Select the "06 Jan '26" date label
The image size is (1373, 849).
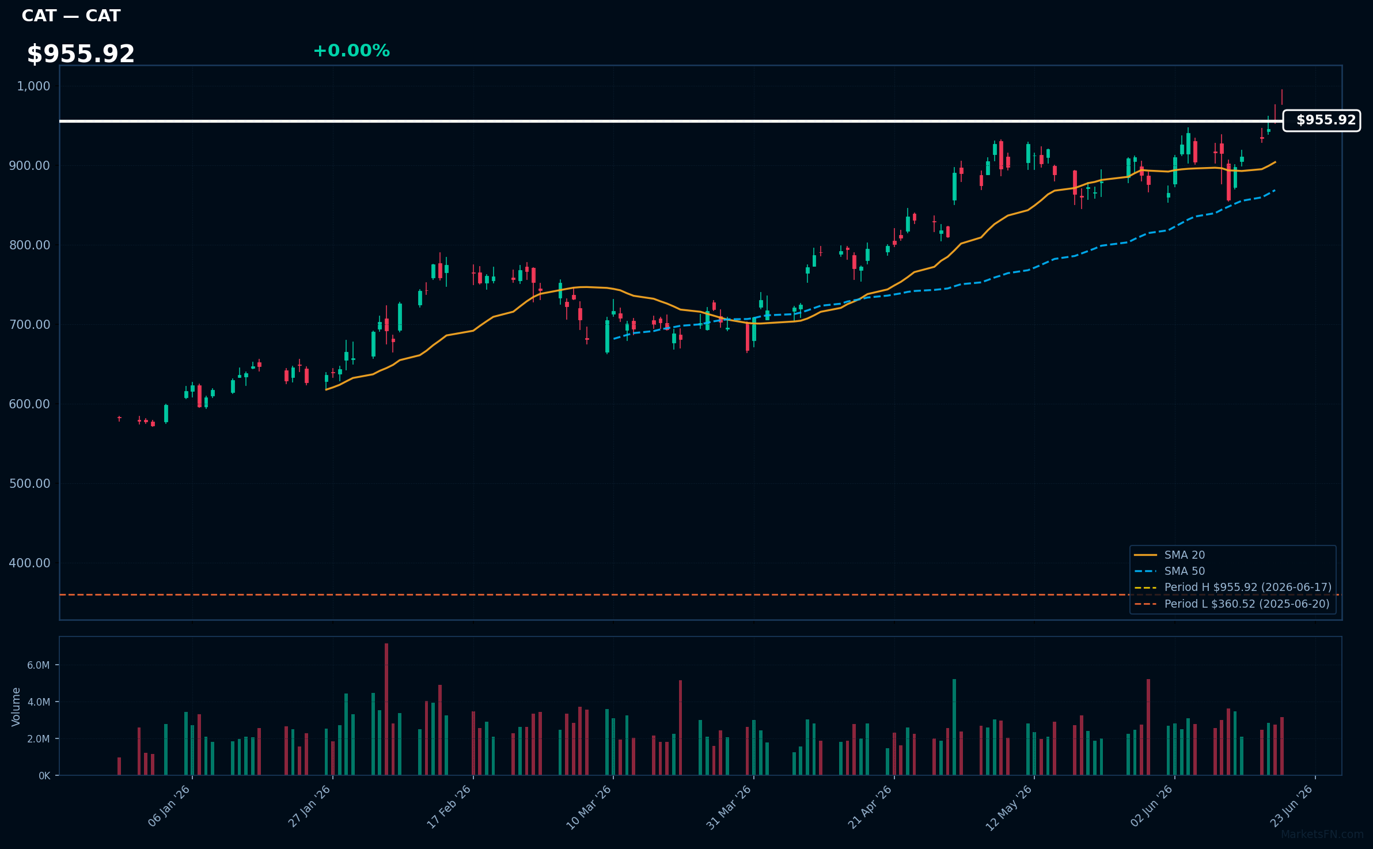pos(169,806)
